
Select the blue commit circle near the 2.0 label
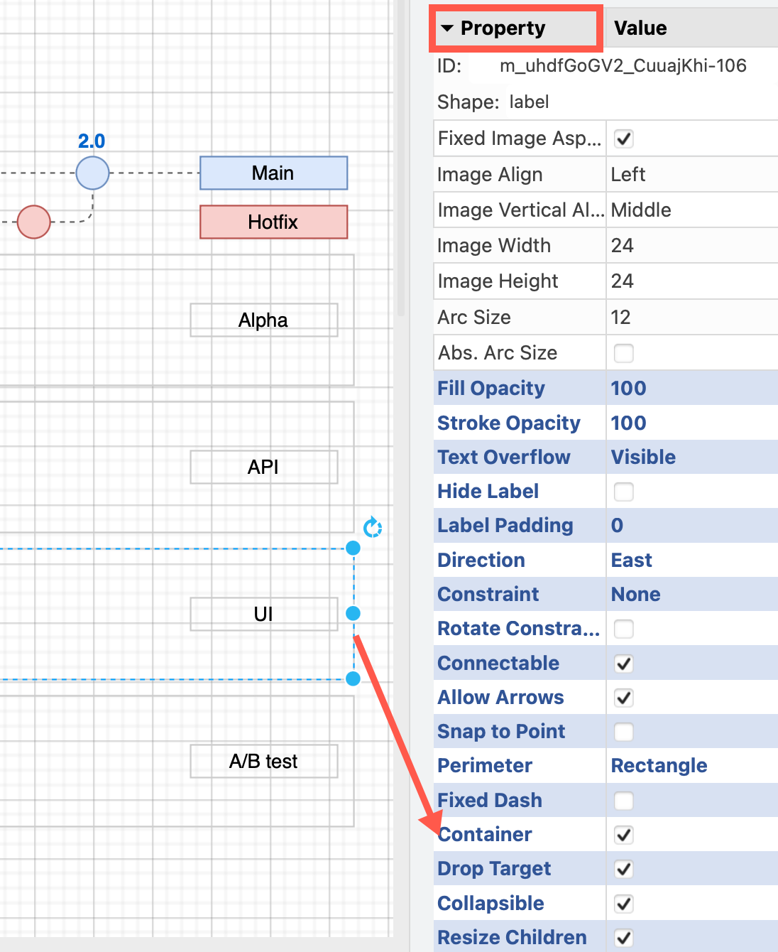point(92,173)
